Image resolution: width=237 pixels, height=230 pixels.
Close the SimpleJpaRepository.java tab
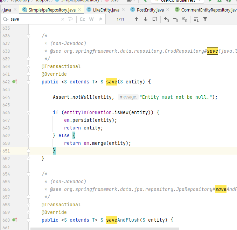click(x=79, y=10)
